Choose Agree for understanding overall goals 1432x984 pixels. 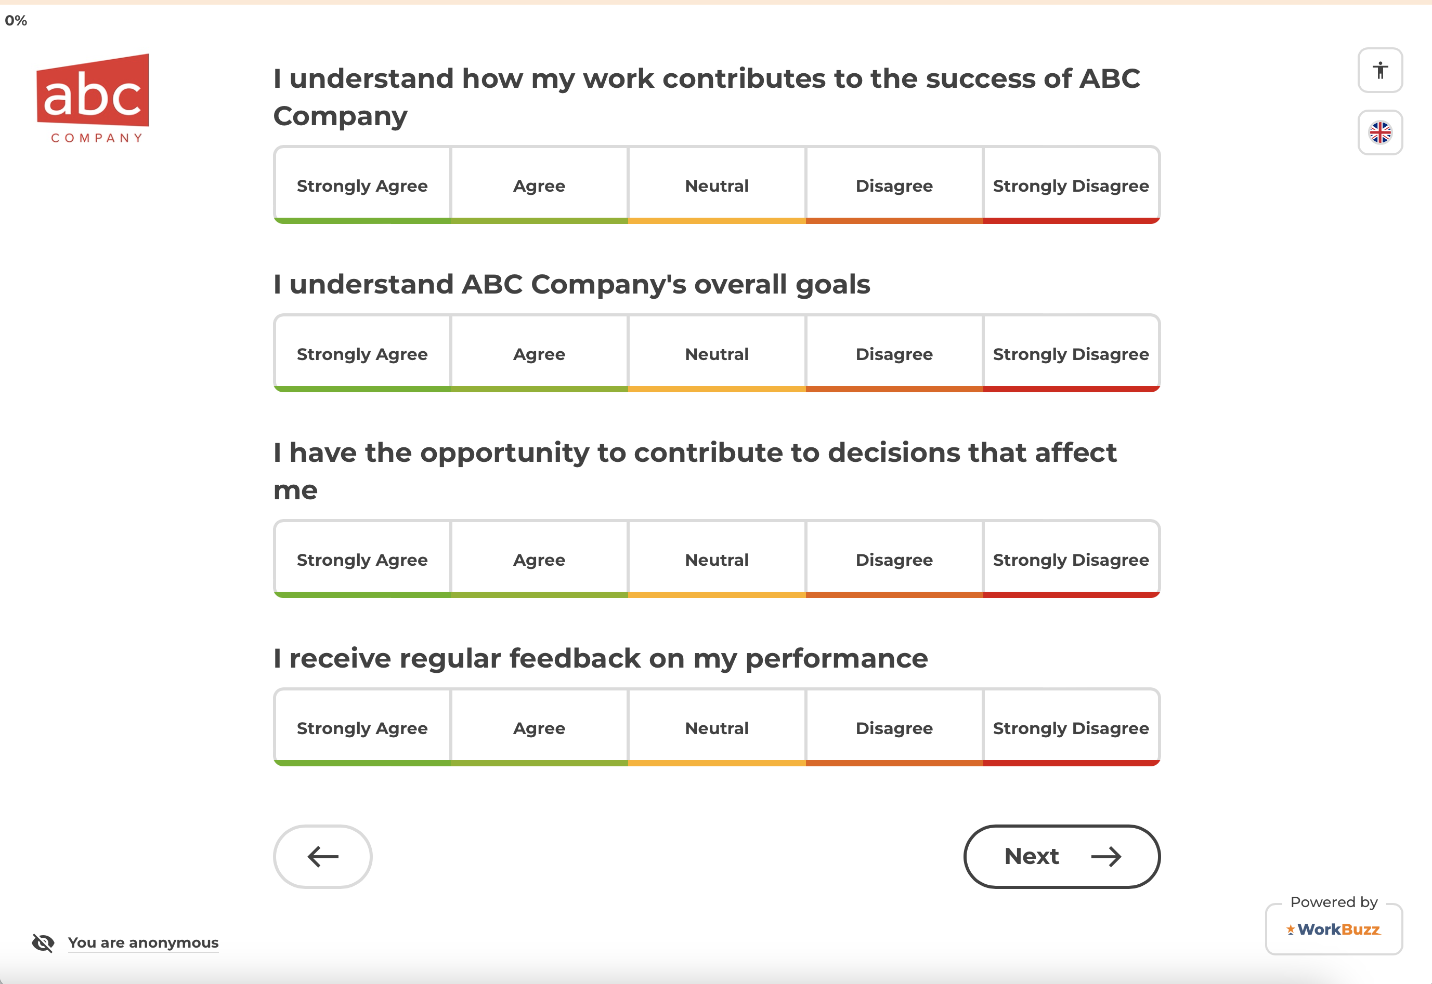(x=539, y=353)
